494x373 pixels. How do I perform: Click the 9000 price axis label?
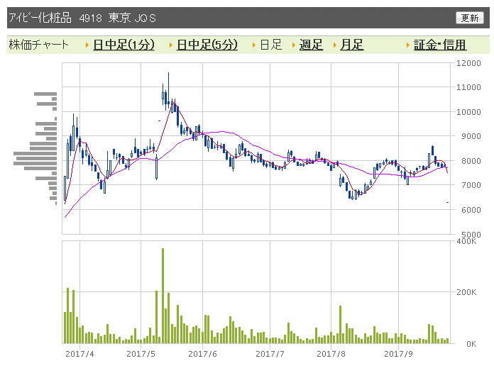click(471, 136)
